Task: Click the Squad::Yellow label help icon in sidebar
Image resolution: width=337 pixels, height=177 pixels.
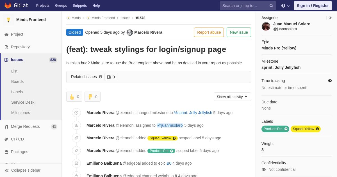Action: coord(317,129)
